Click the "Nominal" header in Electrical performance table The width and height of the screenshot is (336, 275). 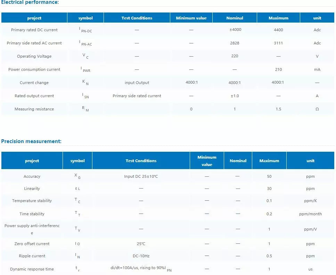point(235,18)
